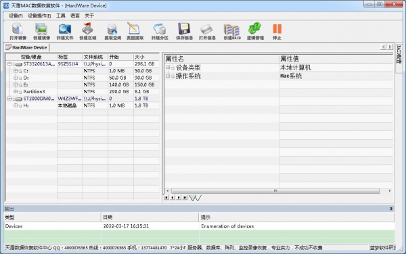Select the 本地磁盘 label cell

tap(67, 105)
